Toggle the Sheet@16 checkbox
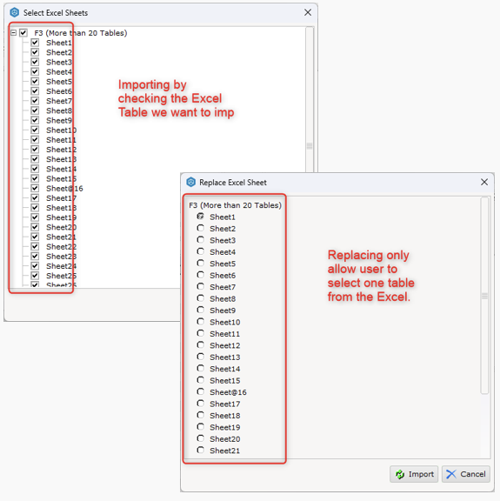Screen dimensions: 500x501 pyautogui.click(x=35, y=188)
